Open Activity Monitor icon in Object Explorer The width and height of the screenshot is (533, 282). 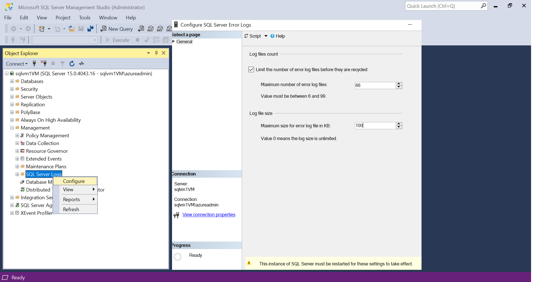click(81, 64)
